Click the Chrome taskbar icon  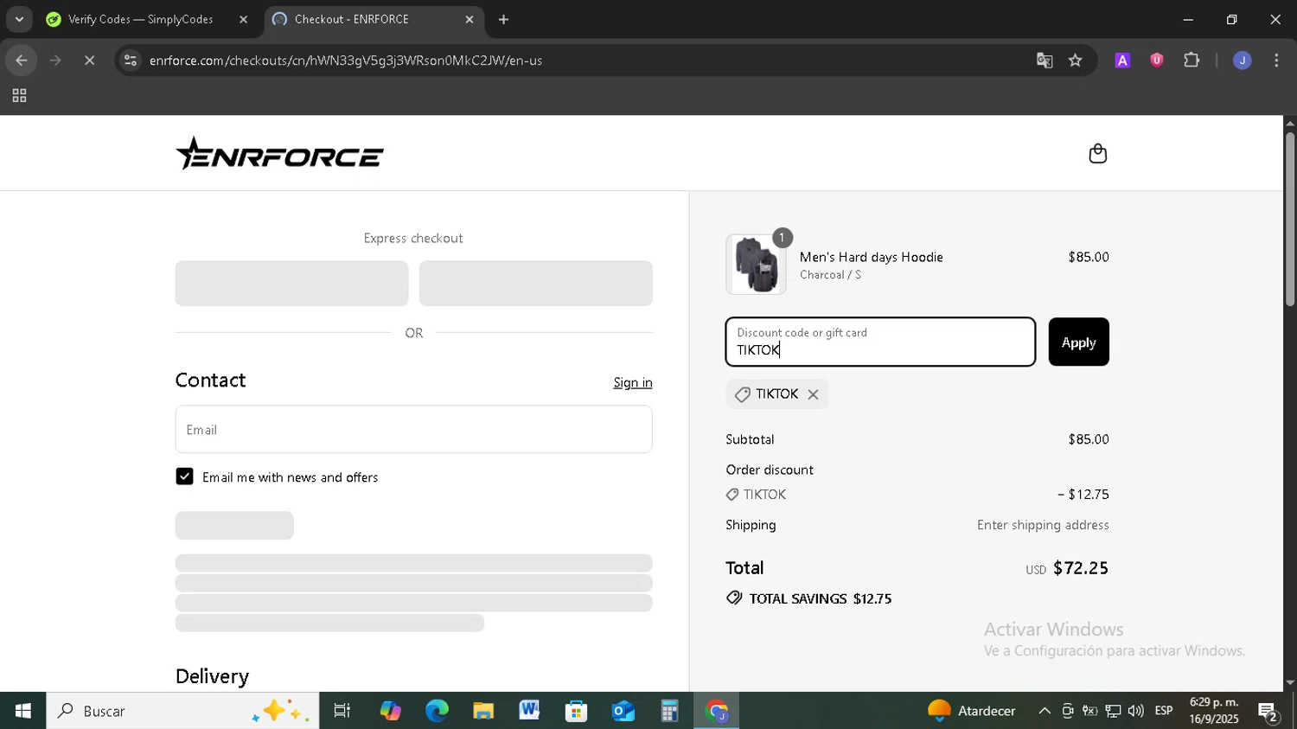tap(716, 711)
